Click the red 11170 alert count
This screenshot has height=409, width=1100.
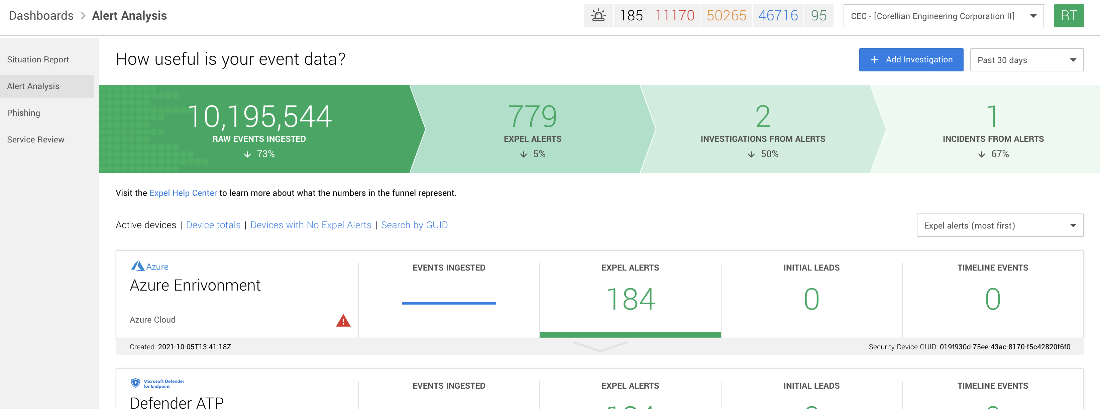pos(674,16)
